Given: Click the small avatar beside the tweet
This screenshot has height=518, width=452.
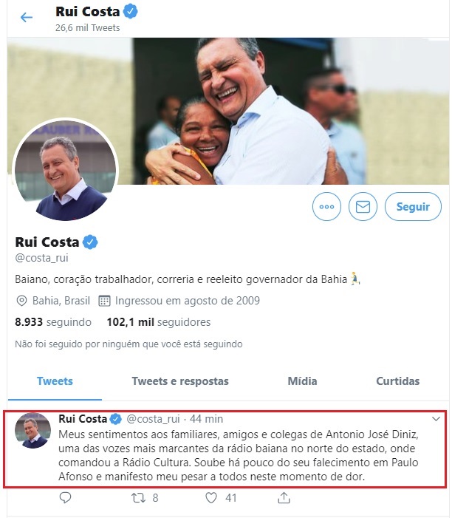Looking at the screenshot, I should (32, 431).
